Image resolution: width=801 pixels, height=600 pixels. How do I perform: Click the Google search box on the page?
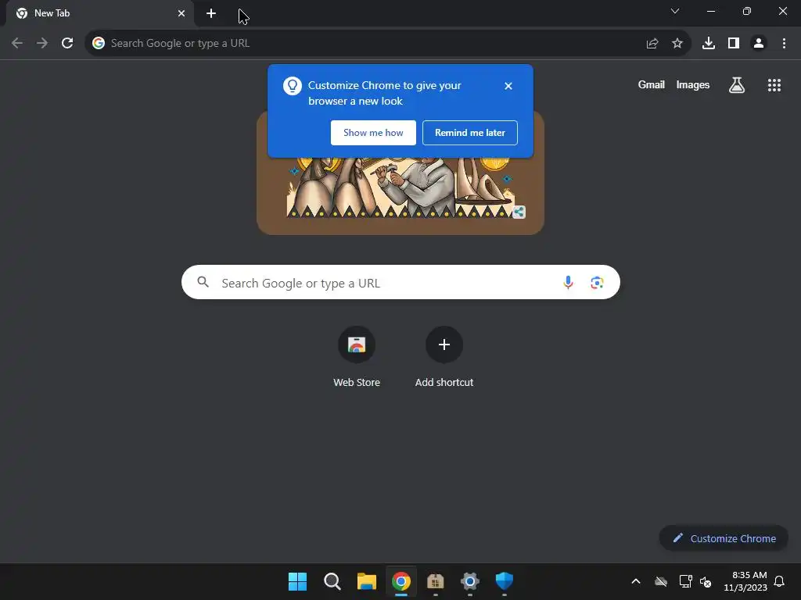pyautogui.click(x=400, y=282)
